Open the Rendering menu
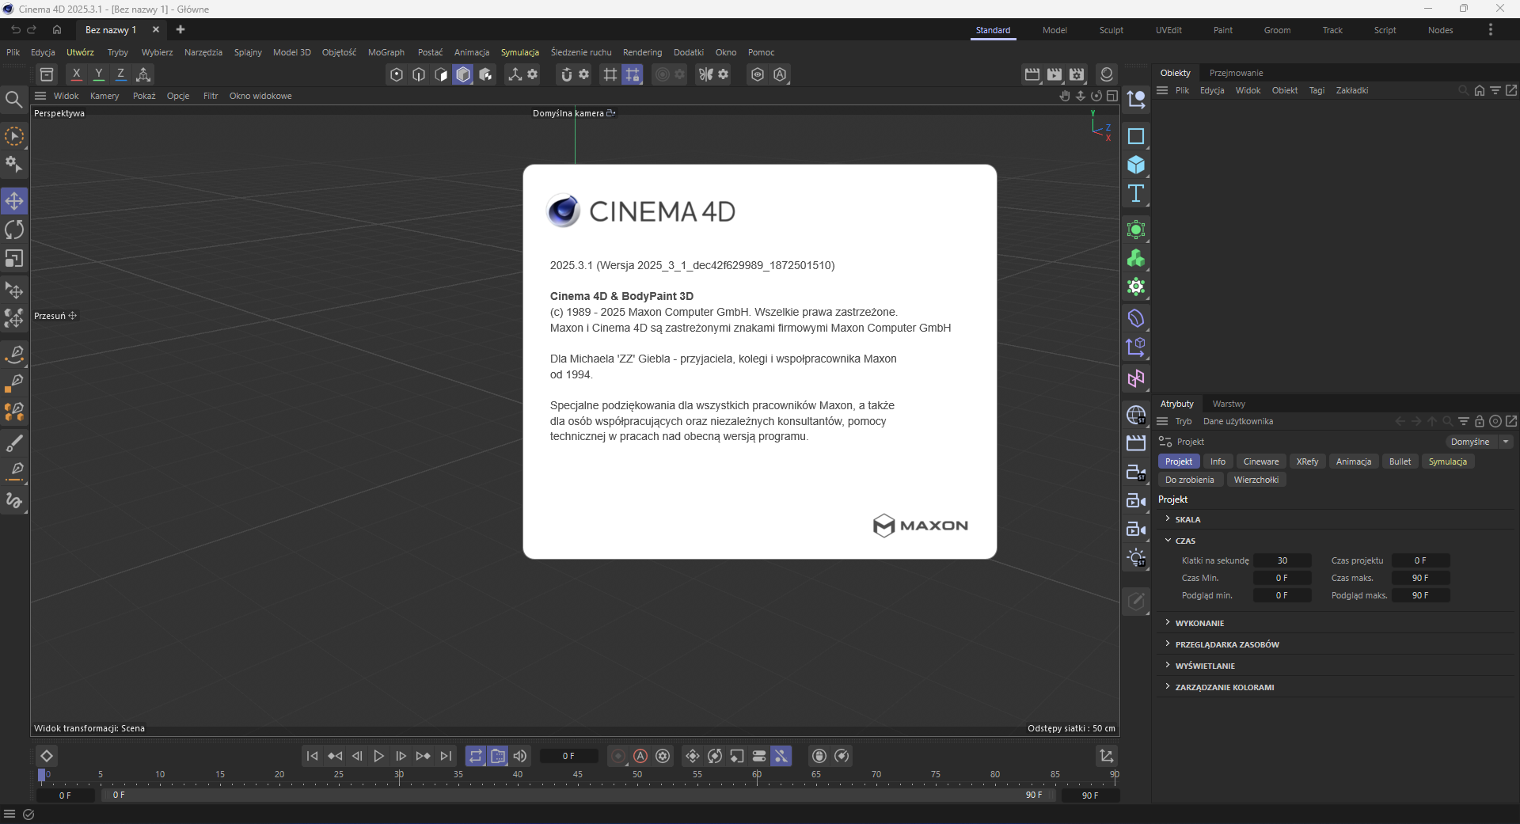 (642, 52)
